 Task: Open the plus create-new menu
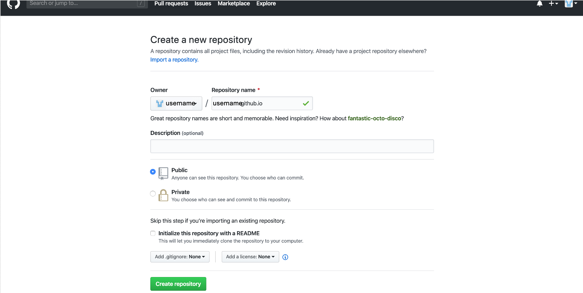[553, 4]
